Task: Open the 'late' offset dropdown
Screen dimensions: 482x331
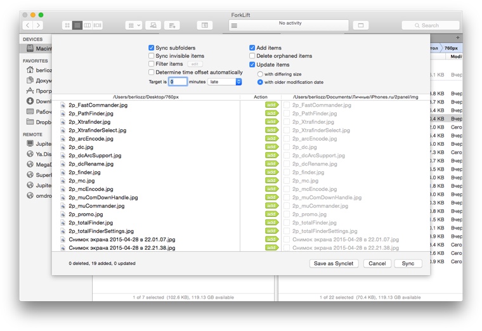Action: [225, 82]
